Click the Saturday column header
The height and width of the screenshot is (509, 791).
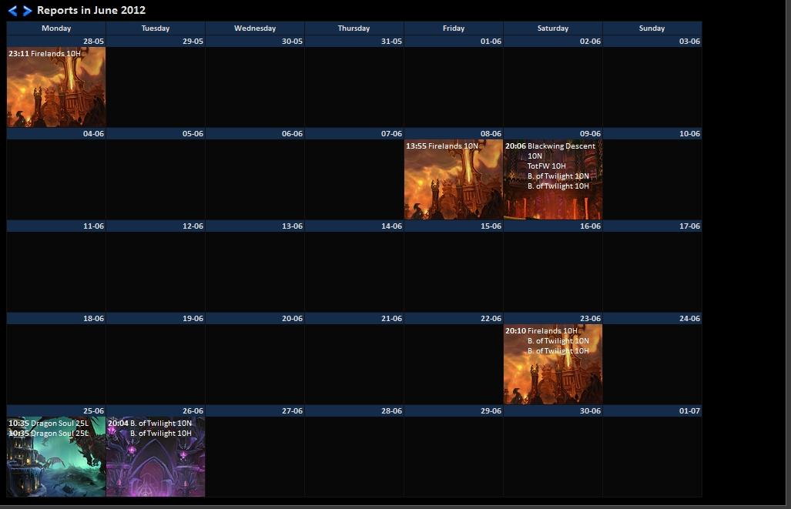(553, 28)
